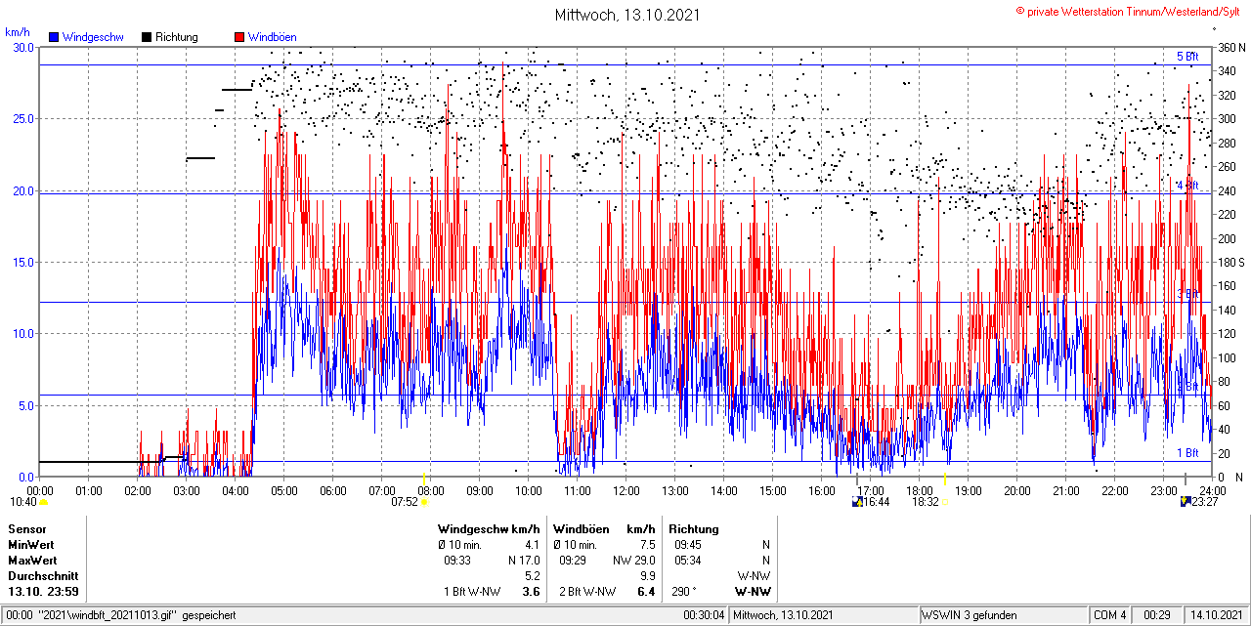Click the COM 4 status bar entry
Viewport: 1251px width, 626px height.
[x=1110, y=615]
